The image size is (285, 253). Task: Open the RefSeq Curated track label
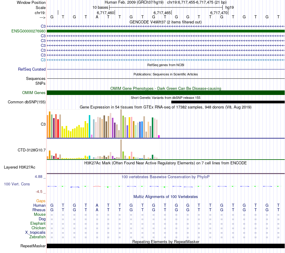click(x=32, y=69)
